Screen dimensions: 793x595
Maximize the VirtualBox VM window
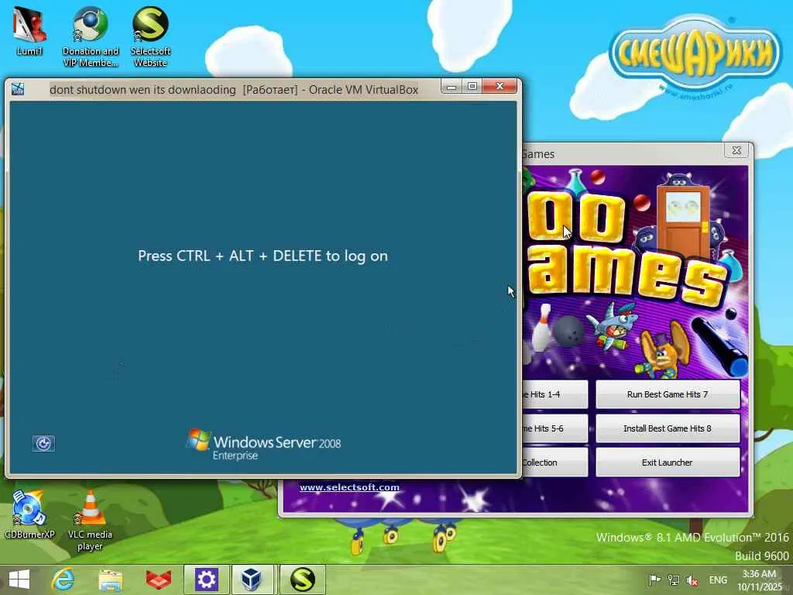point(472,87)
